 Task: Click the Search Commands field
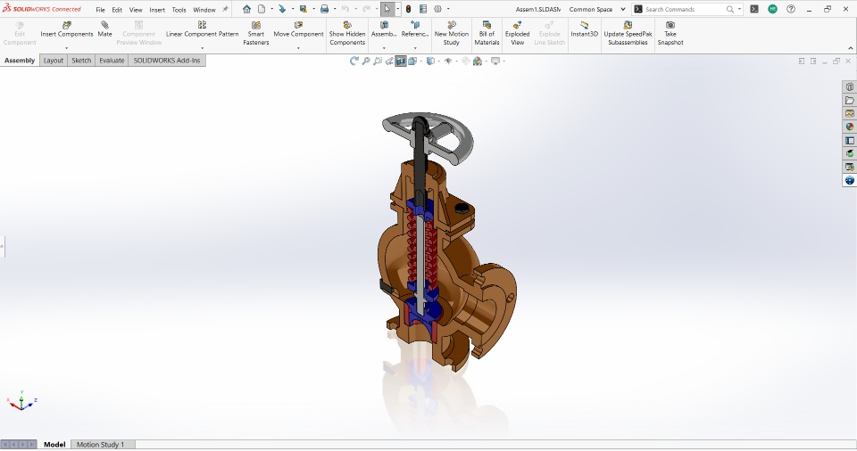tap(686, 9)
